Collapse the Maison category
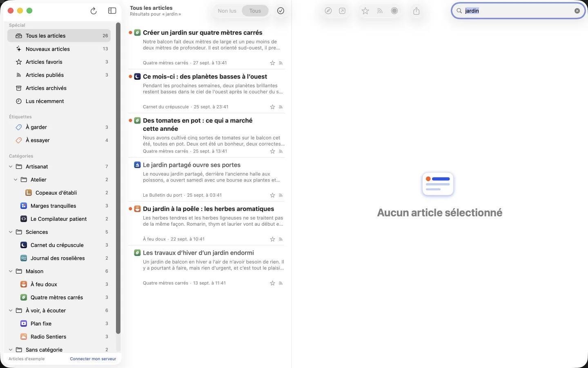The image size is (588, 368). tap(11, 271)
